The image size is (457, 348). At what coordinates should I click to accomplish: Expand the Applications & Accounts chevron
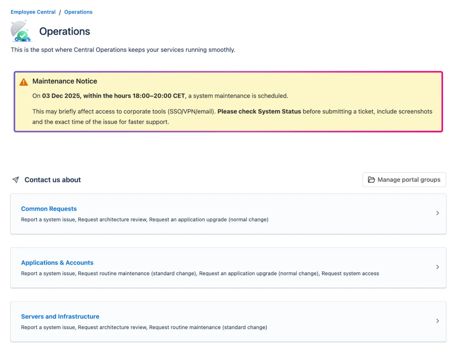[x=437, y=267]
